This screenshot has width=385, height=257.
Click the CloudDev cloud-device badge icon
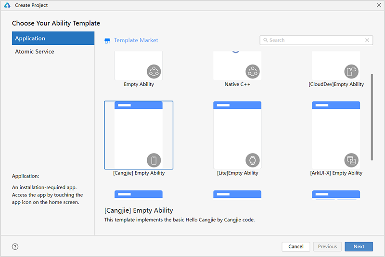(351, 71)
